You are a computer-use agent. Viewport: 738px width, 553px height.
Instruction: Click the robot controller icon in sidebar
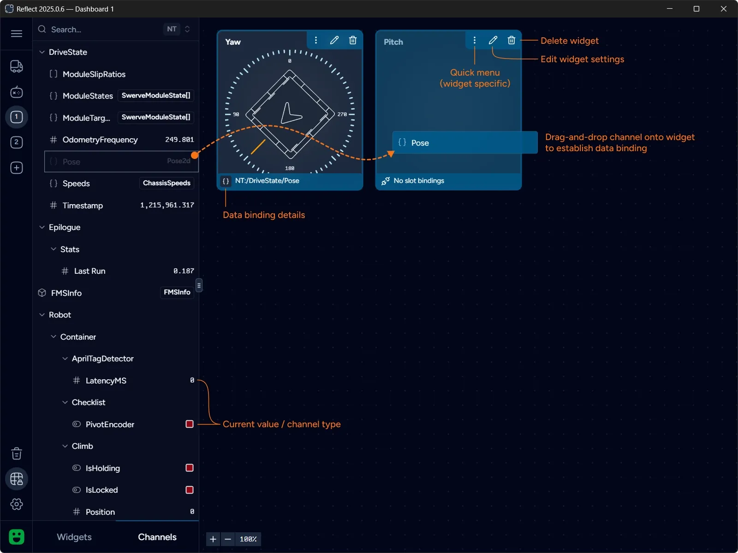(17, 92)
